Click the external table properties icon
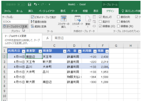This screenshot has width=141, height=101. coord(94,17)
